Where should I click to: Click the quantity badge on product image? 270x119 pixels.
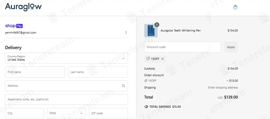(x=157, y=25)
